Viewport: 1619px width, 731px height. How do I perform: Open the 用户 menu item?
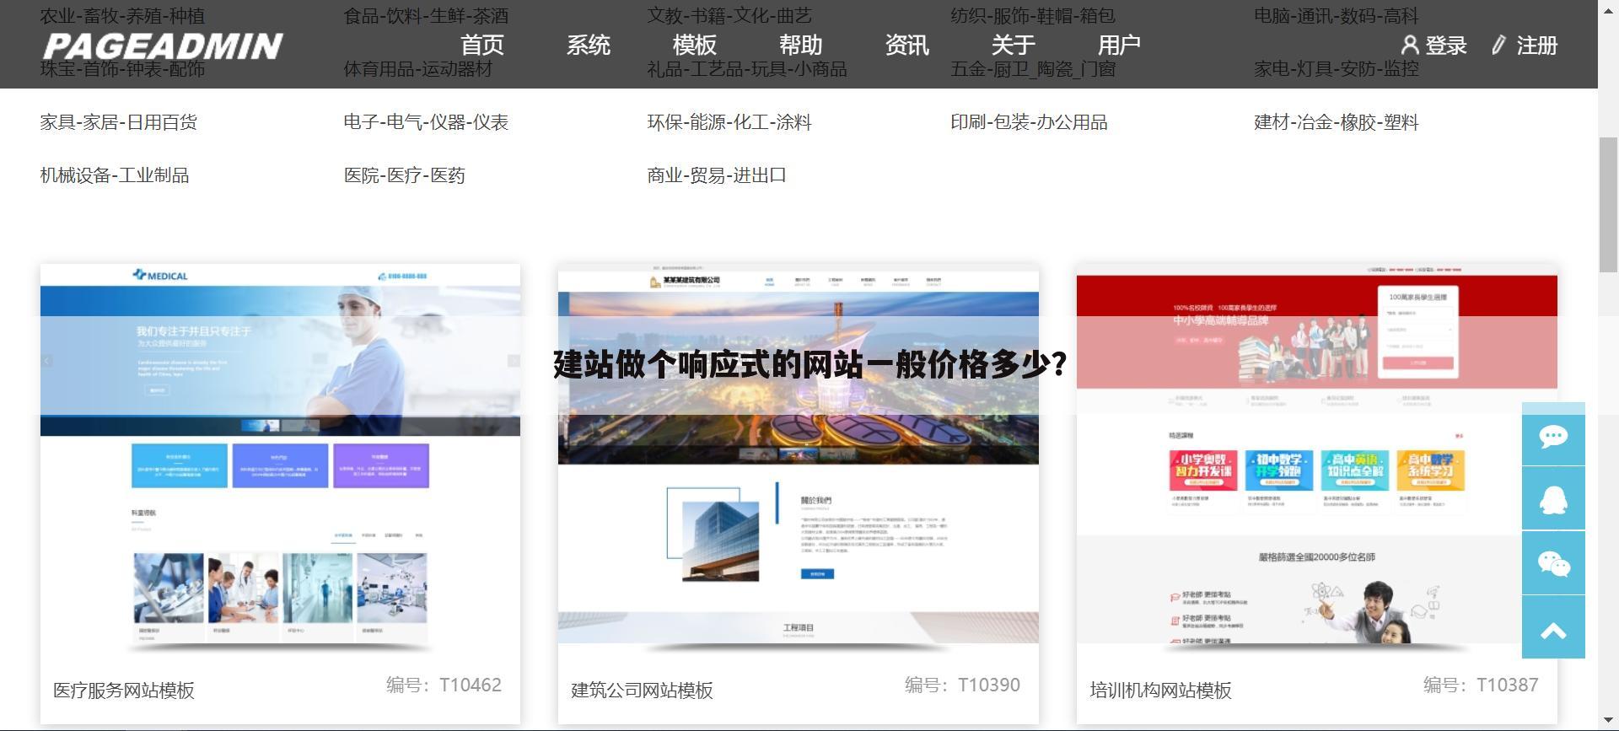(x=1119, y=45)
